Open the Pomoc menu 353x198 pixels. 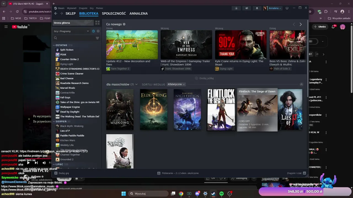[x=100, y=8]
